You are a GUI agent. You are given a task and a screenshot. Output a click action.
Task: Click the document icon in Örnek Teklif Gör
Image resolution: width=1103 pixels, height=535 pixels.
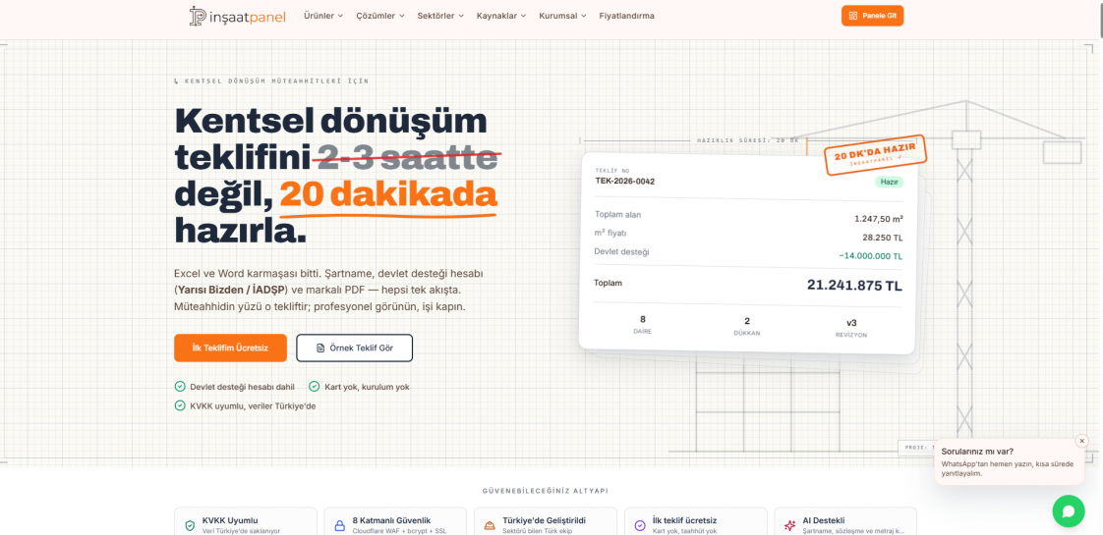320,348
